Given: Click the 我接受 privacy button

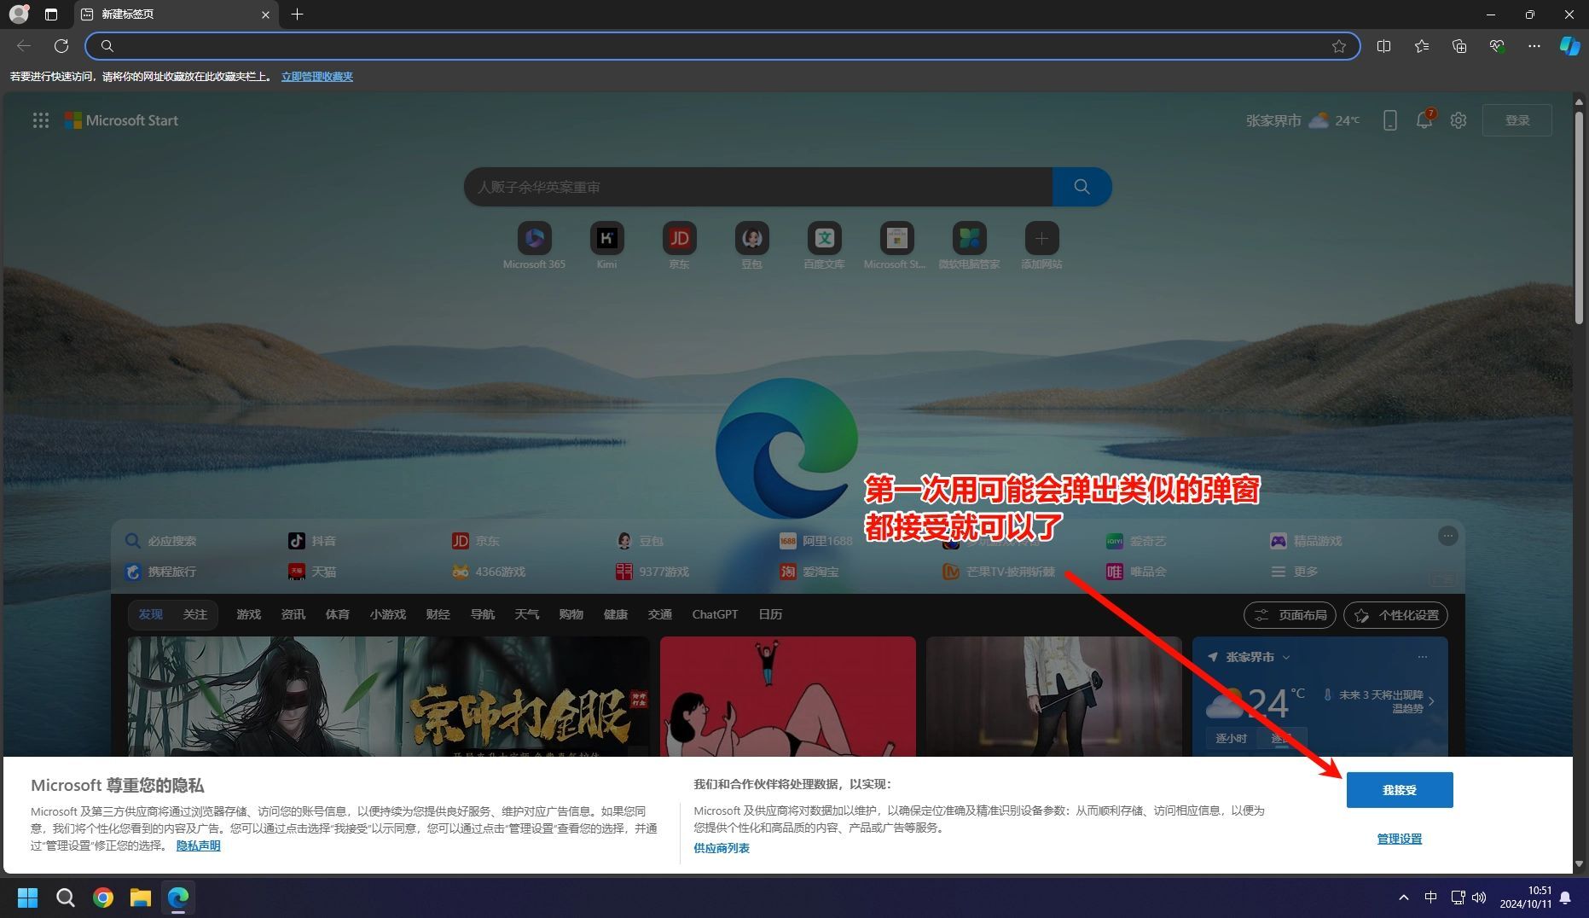Looking at the screenshot, I should point(1399,790).
